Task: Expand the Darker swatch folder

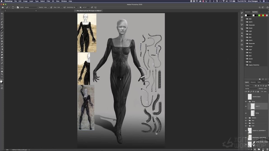Action: (x=245, y=59)
